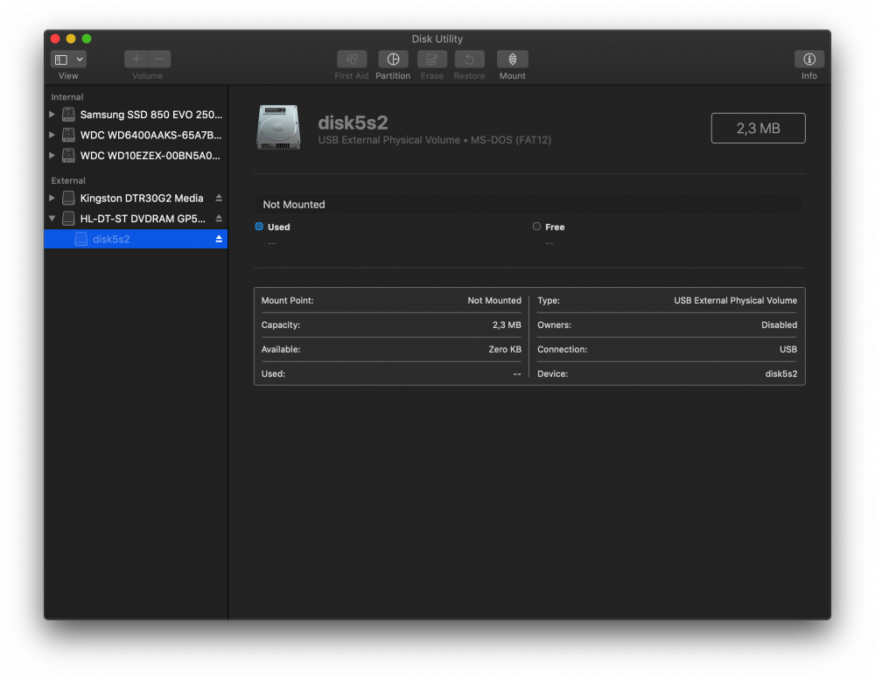Click the Connection value USB
Screen dimensions: 875x678
point(788,349)
